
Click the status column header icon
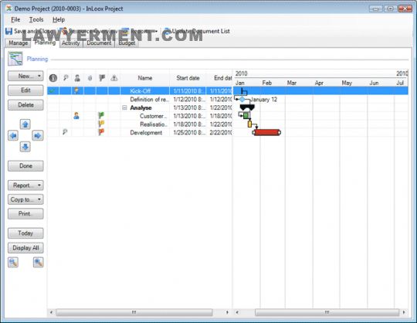click(x=53, y=78)
